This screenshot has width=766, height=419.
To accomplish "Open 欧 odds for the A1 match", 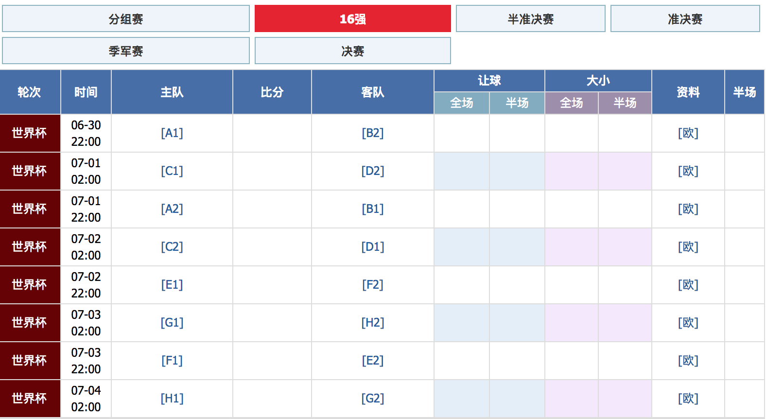I will (x=688, y=133).
